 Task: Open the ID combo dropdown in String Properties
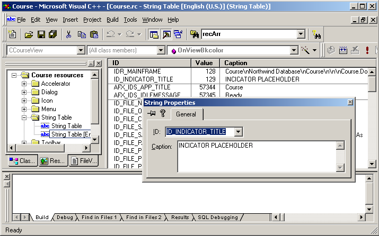coord(239,132)
